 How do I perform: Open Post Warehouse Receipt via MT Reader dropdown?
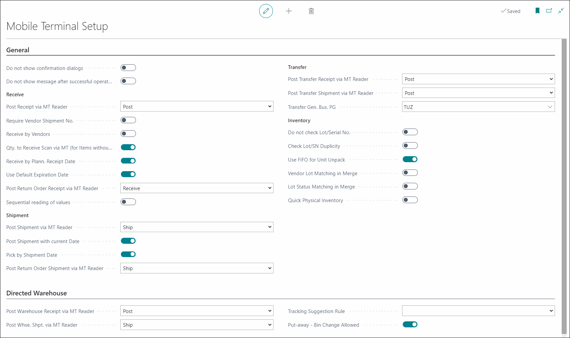tap(197, 311)
